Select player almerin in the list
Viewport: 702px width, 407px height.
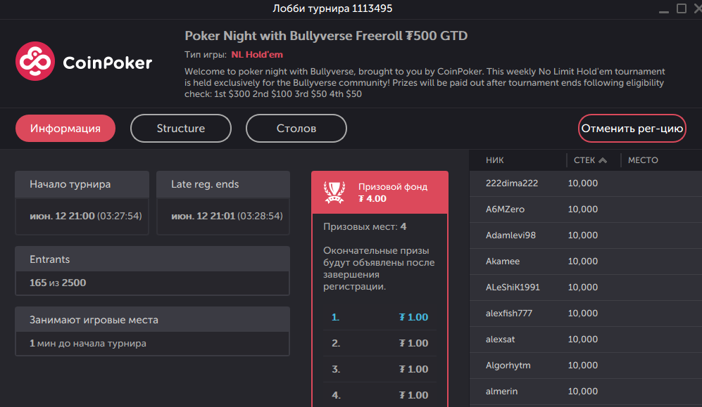point(586,391)
